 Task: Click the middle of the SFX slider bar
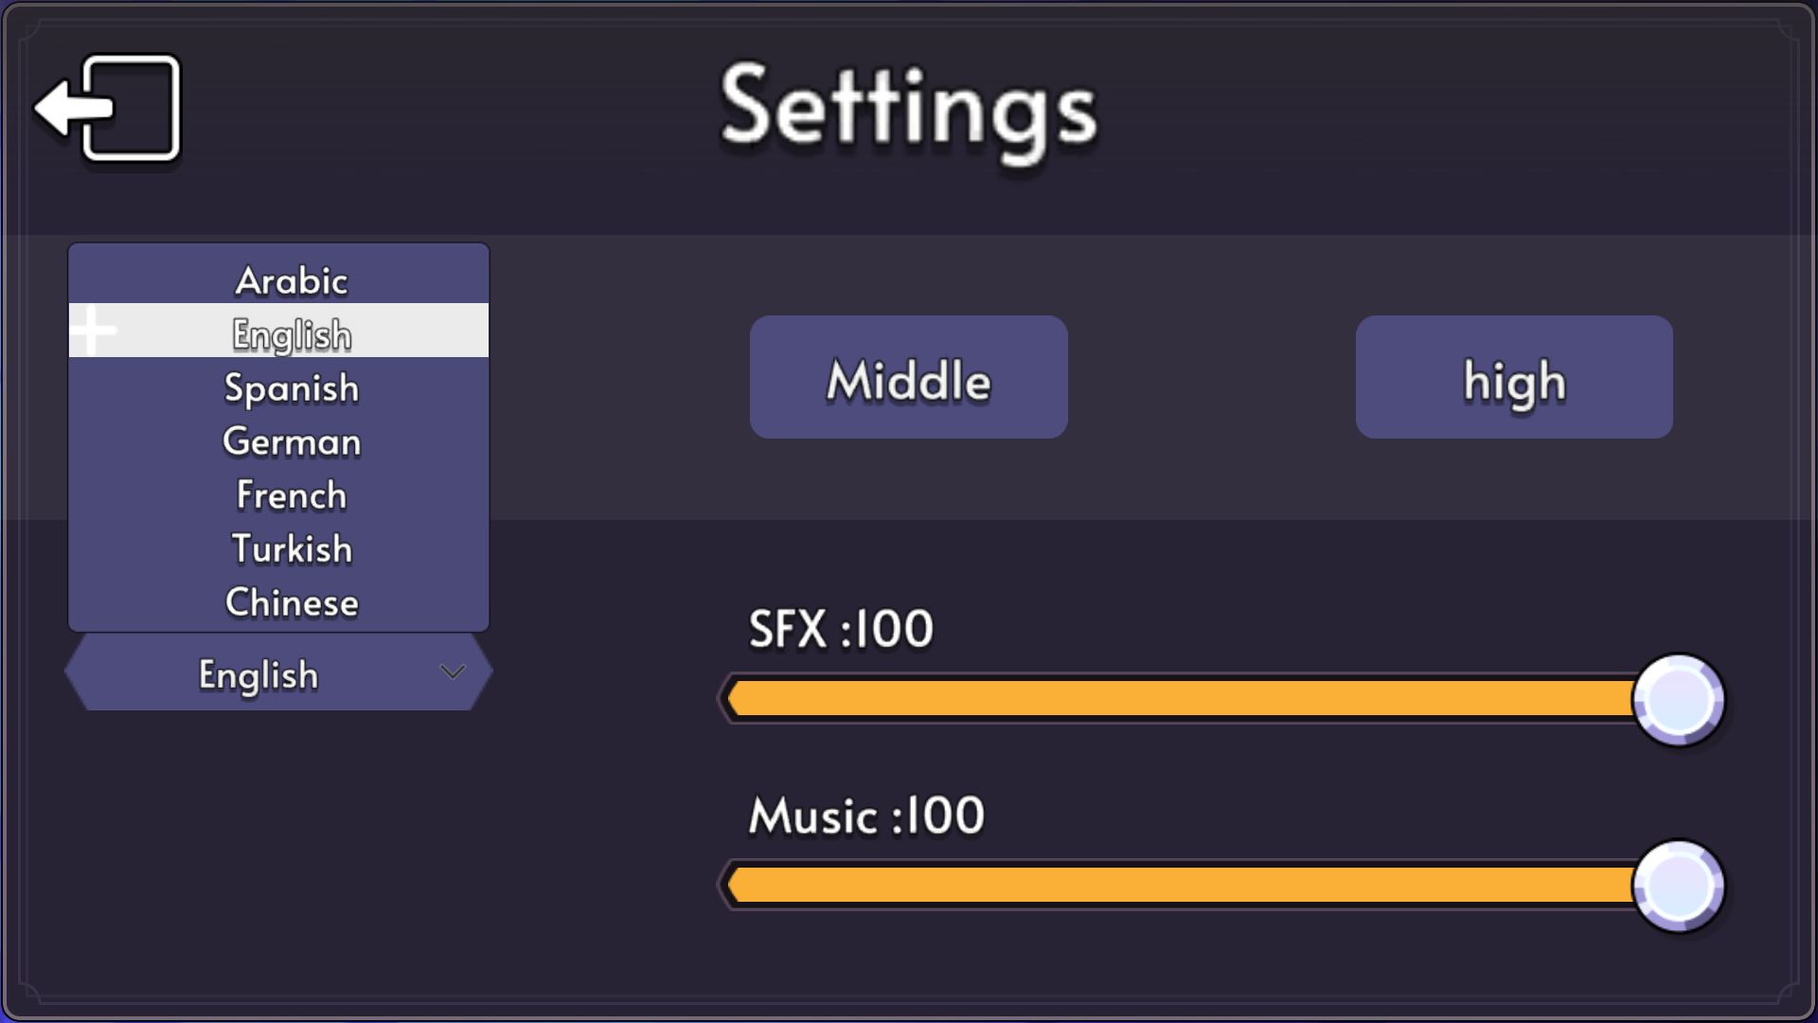click(1184, 699)
